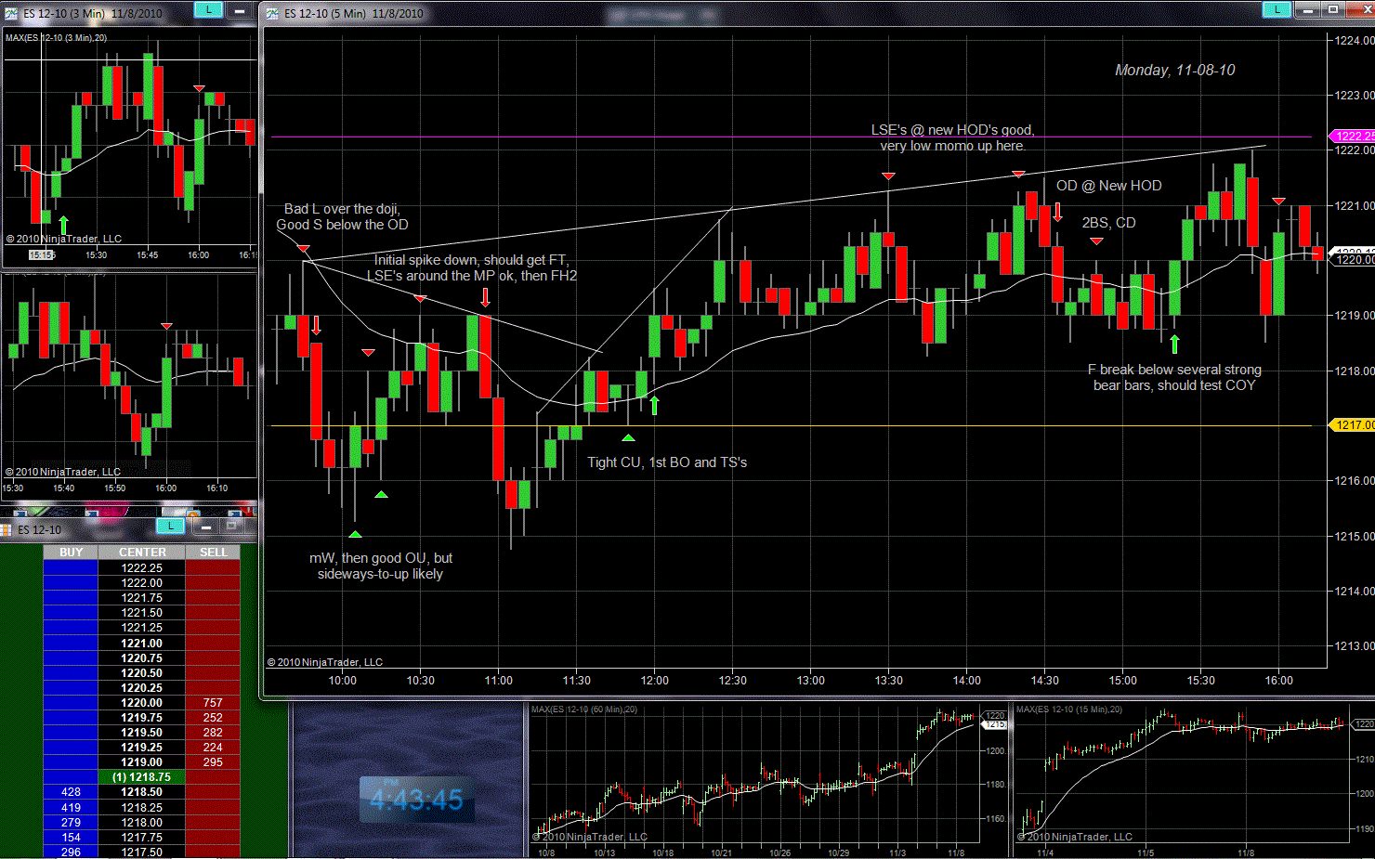Click the BUY column header in SuperDOM
This screenshot has width=1375, height=859.
click(71, 552)
